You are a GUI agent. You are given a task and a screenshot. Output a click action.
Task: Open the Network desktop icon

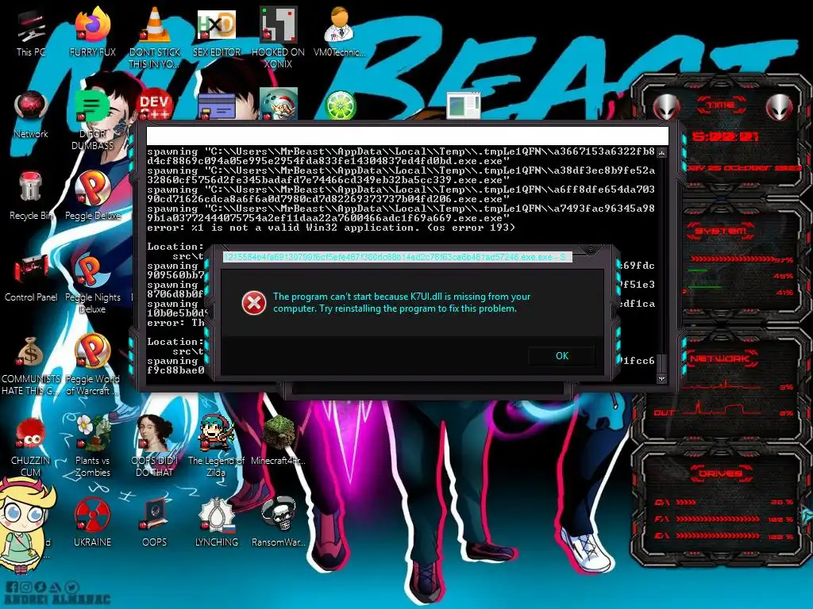click(31, 114)
